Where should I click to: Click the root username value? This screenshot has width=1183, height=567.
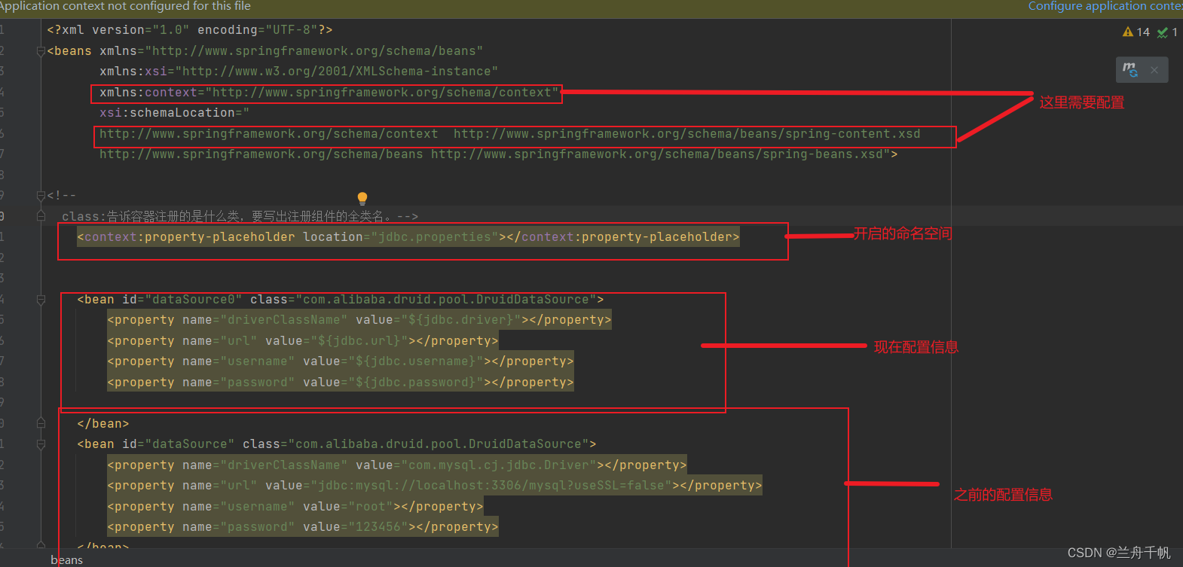pos(370,507)
